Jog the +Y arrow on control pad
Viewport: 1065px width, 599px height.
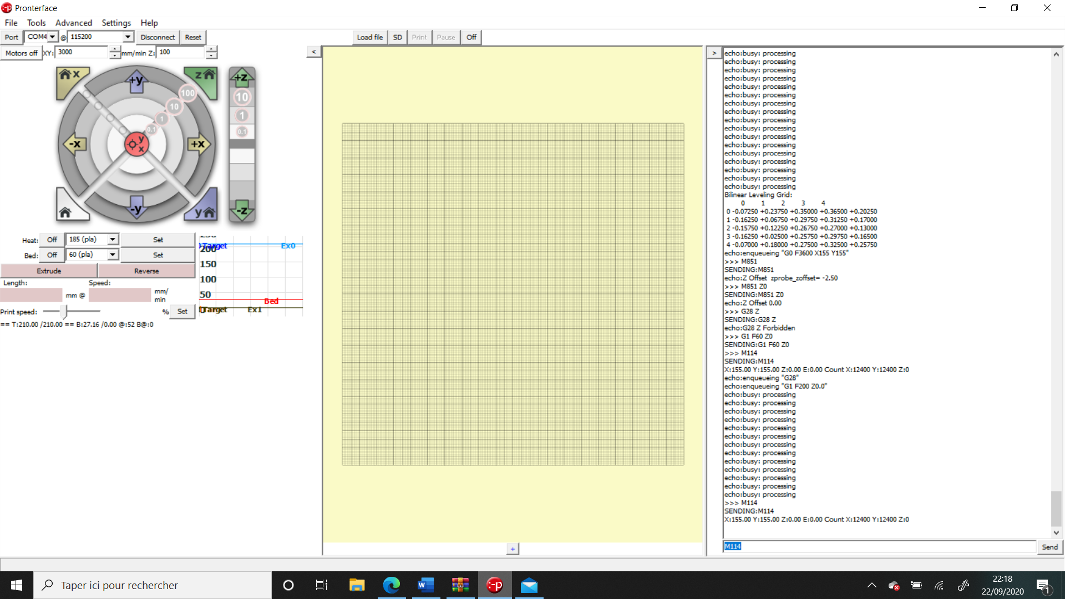click(x=136, y=81)
